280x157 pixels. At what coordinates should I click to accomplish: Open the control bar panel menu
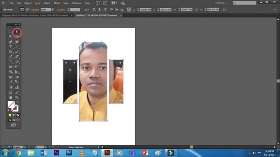coord(275,10)
